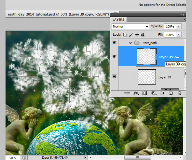Click the canvas vertical scroll down arrow

[185, 153]
